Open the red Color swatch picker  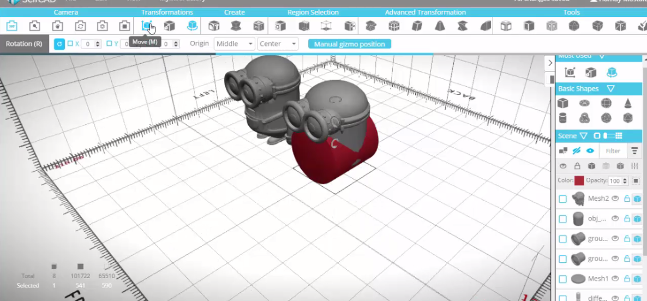click(579, 180)
